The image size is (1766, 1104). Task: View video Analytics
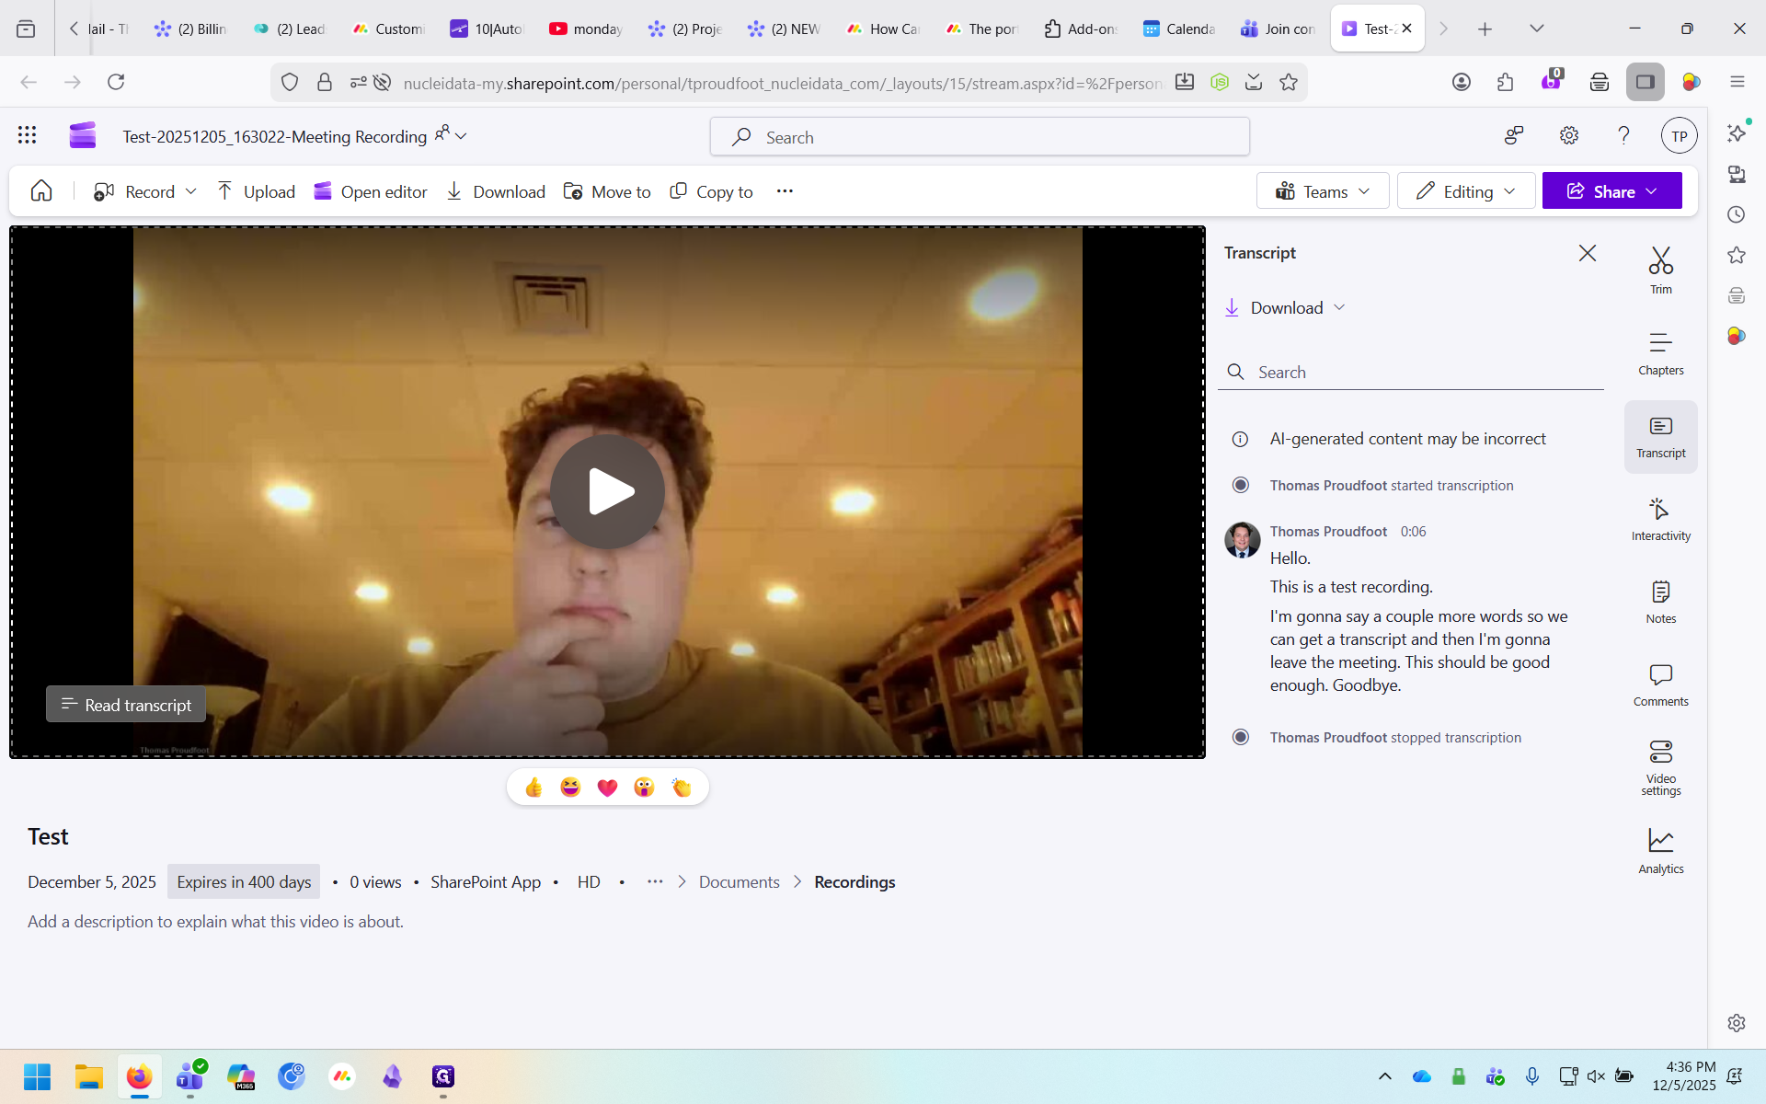(x=1660, y=850)
